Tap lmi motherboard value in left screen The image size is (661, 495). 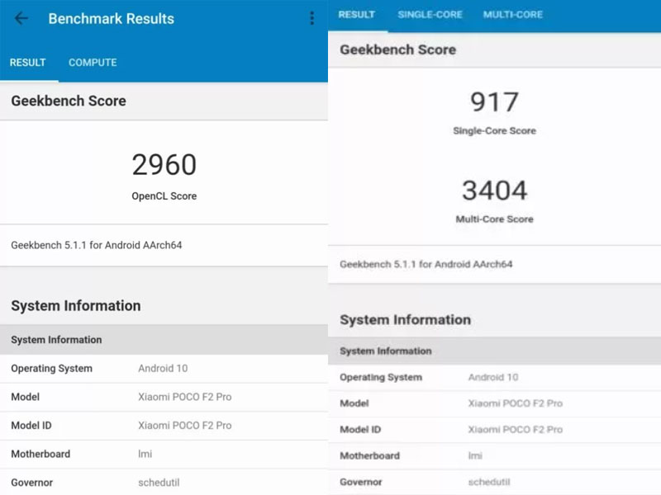point(145,455)
